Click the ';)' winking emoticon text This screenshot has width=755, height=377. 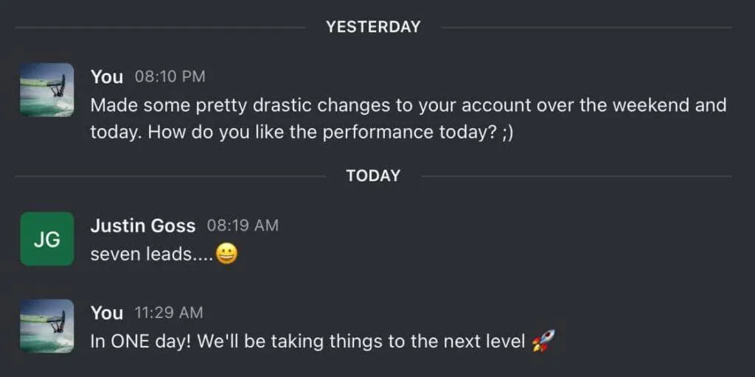pyautogui.click(x=507, y=133)
